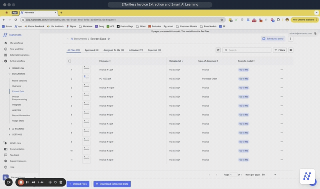Open the three-dot menu beside Schedule a demo
The height and width of the screenshot is (189, 320).
(x=291, y=39)
